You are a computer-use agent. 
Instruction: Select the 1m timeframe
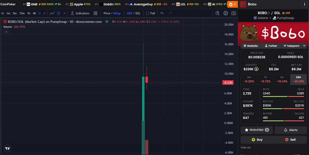coord(8,13)
